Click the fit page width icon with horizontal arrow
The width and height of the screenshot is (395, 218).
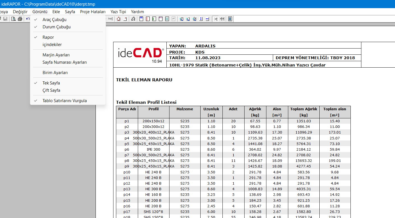207,19
